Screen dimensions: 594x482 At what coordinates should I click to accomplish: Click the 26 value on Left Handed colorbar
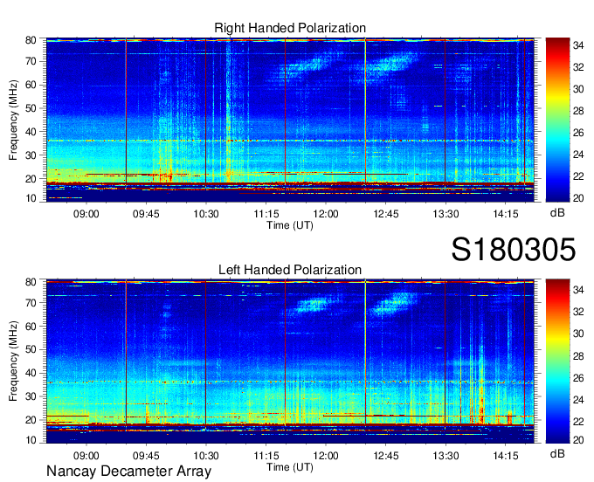pyautogui.click(x=578, y=378)
